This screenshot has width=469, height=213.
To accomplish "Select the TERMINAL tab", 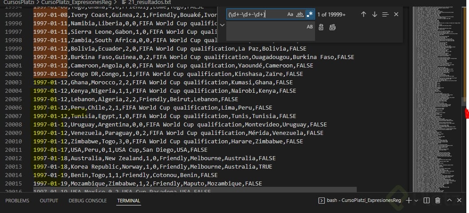I will coord(129,201).
